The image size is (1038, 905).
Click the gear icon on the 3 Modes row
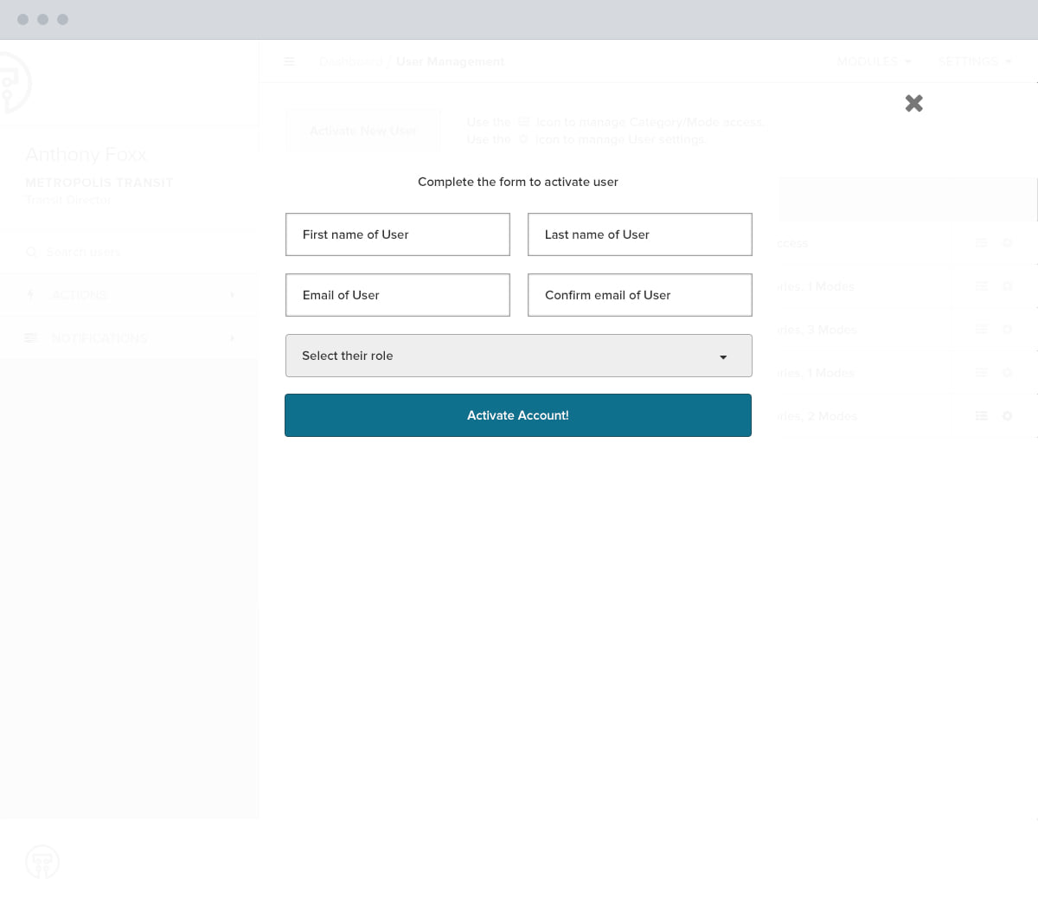(1007, 330)
